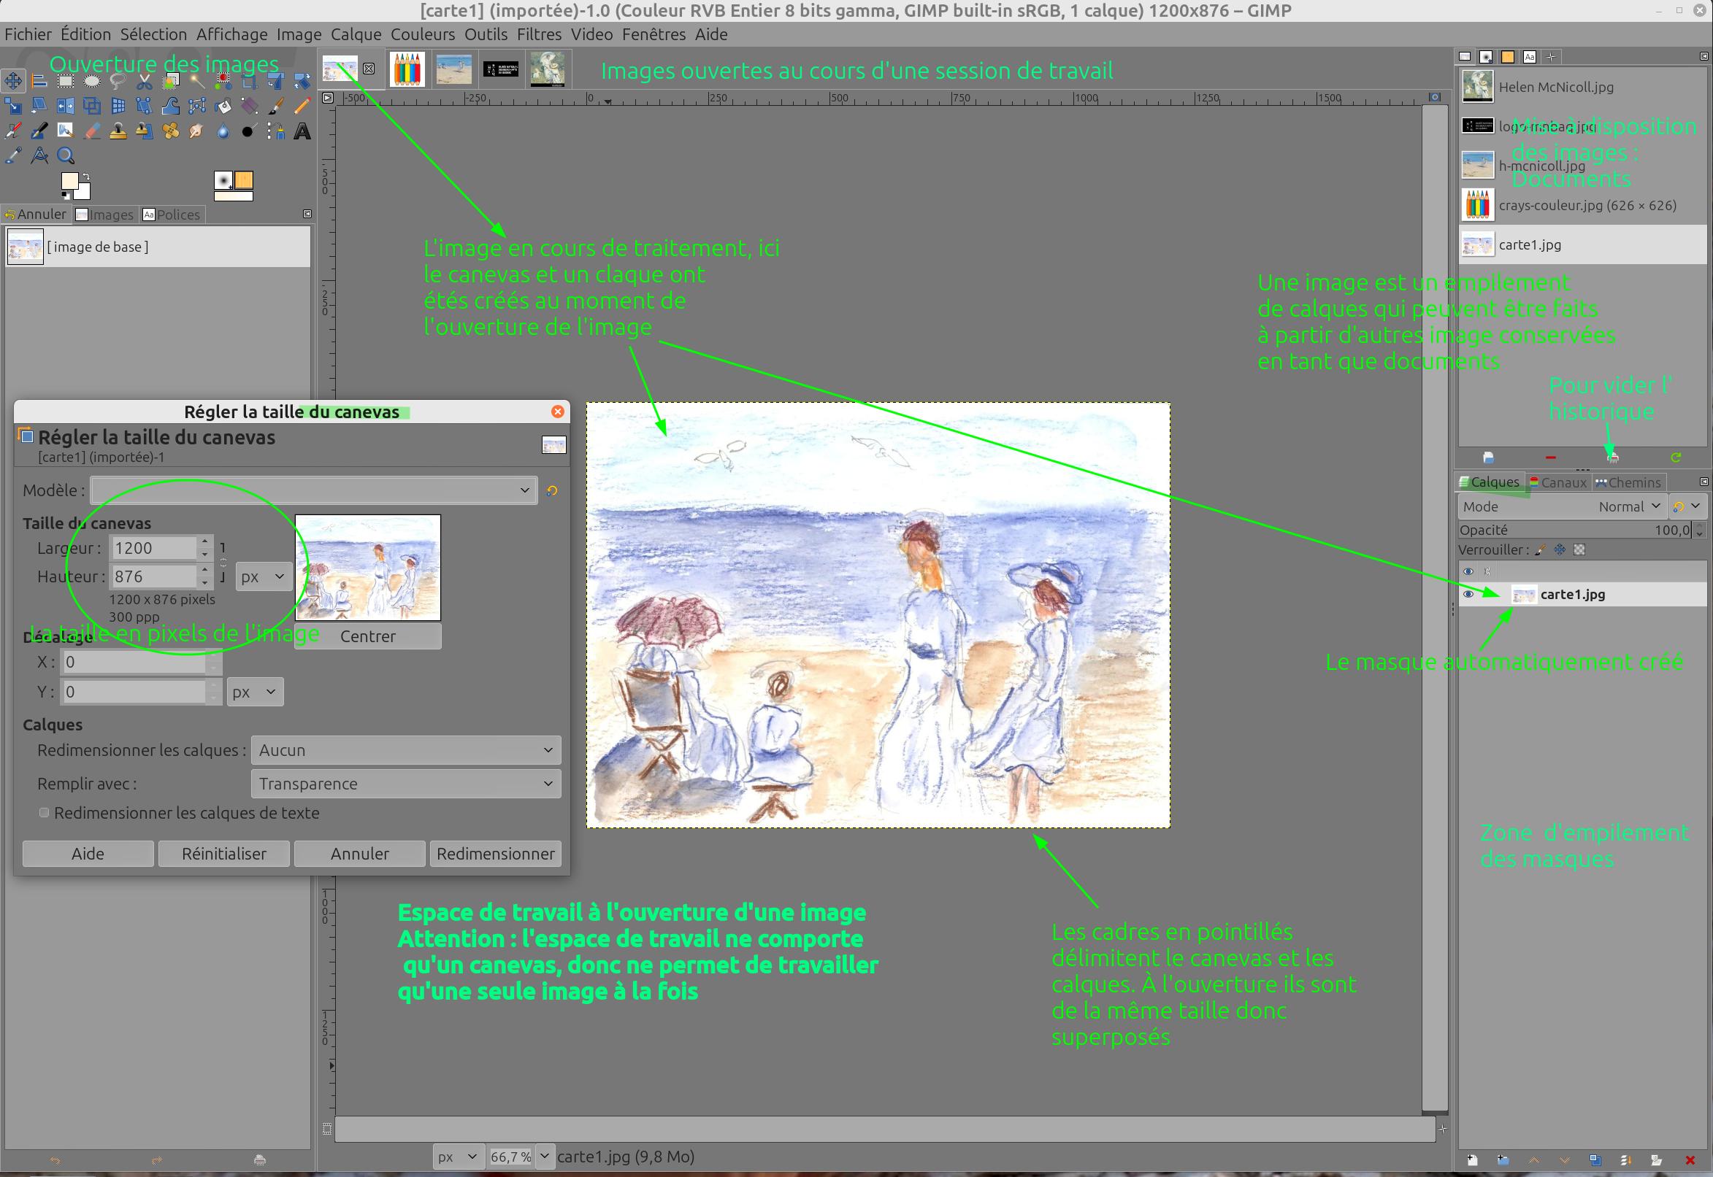Select the Paintbrush tool
This screenshot has height=1177, width=1713.
click(276, 107)
